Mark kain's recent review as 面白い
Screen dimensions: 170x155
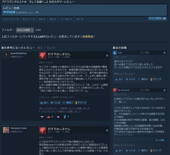pos(143,79)
